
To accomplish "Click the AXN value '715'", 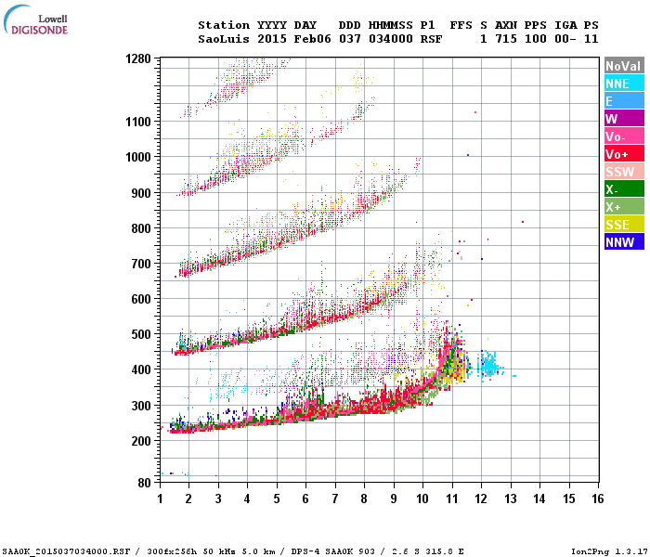I will 506,39.
